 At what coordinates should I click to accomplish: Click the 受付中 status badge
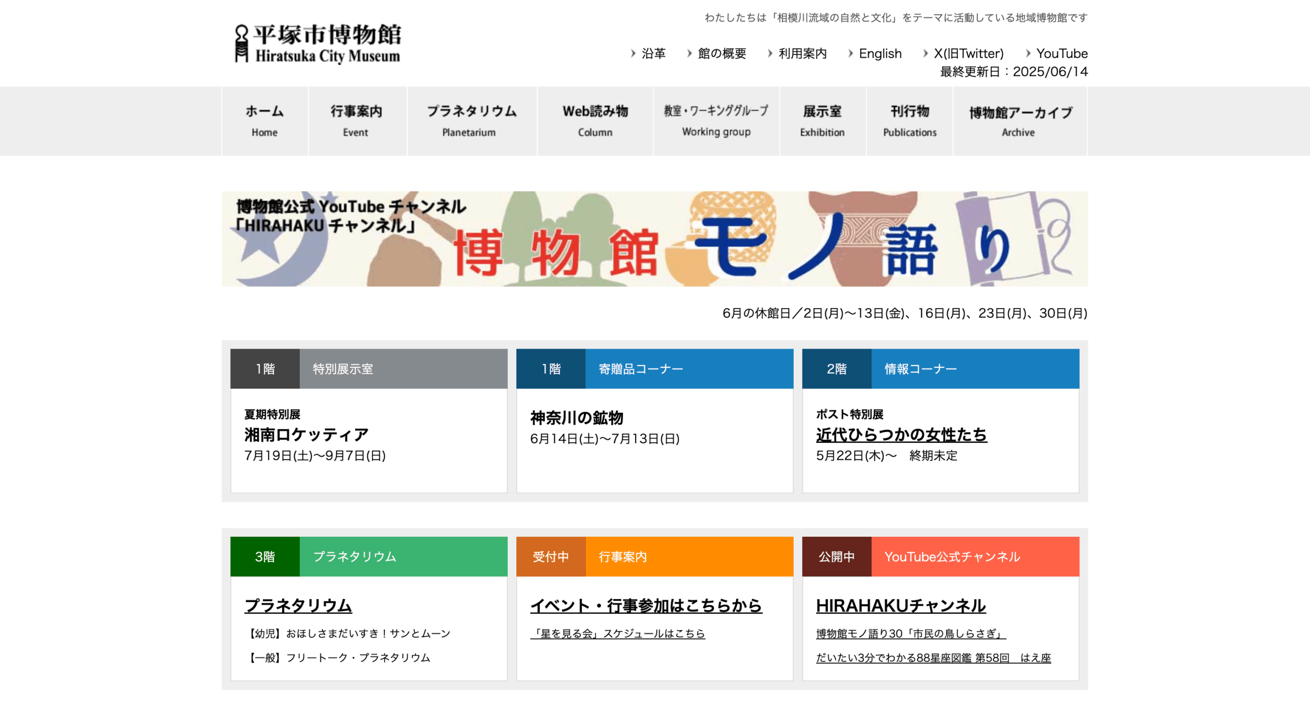coord(551,556)
